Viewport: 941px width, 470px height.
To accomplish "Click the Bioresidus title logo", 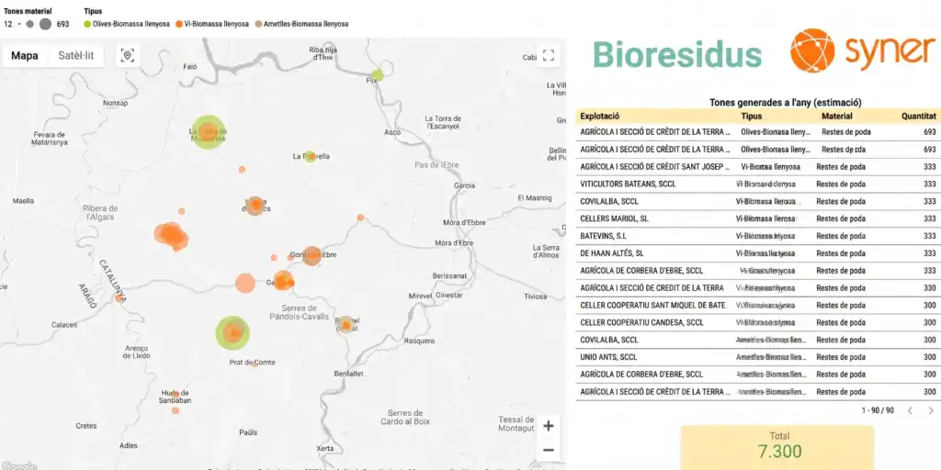I will (677, 55).
